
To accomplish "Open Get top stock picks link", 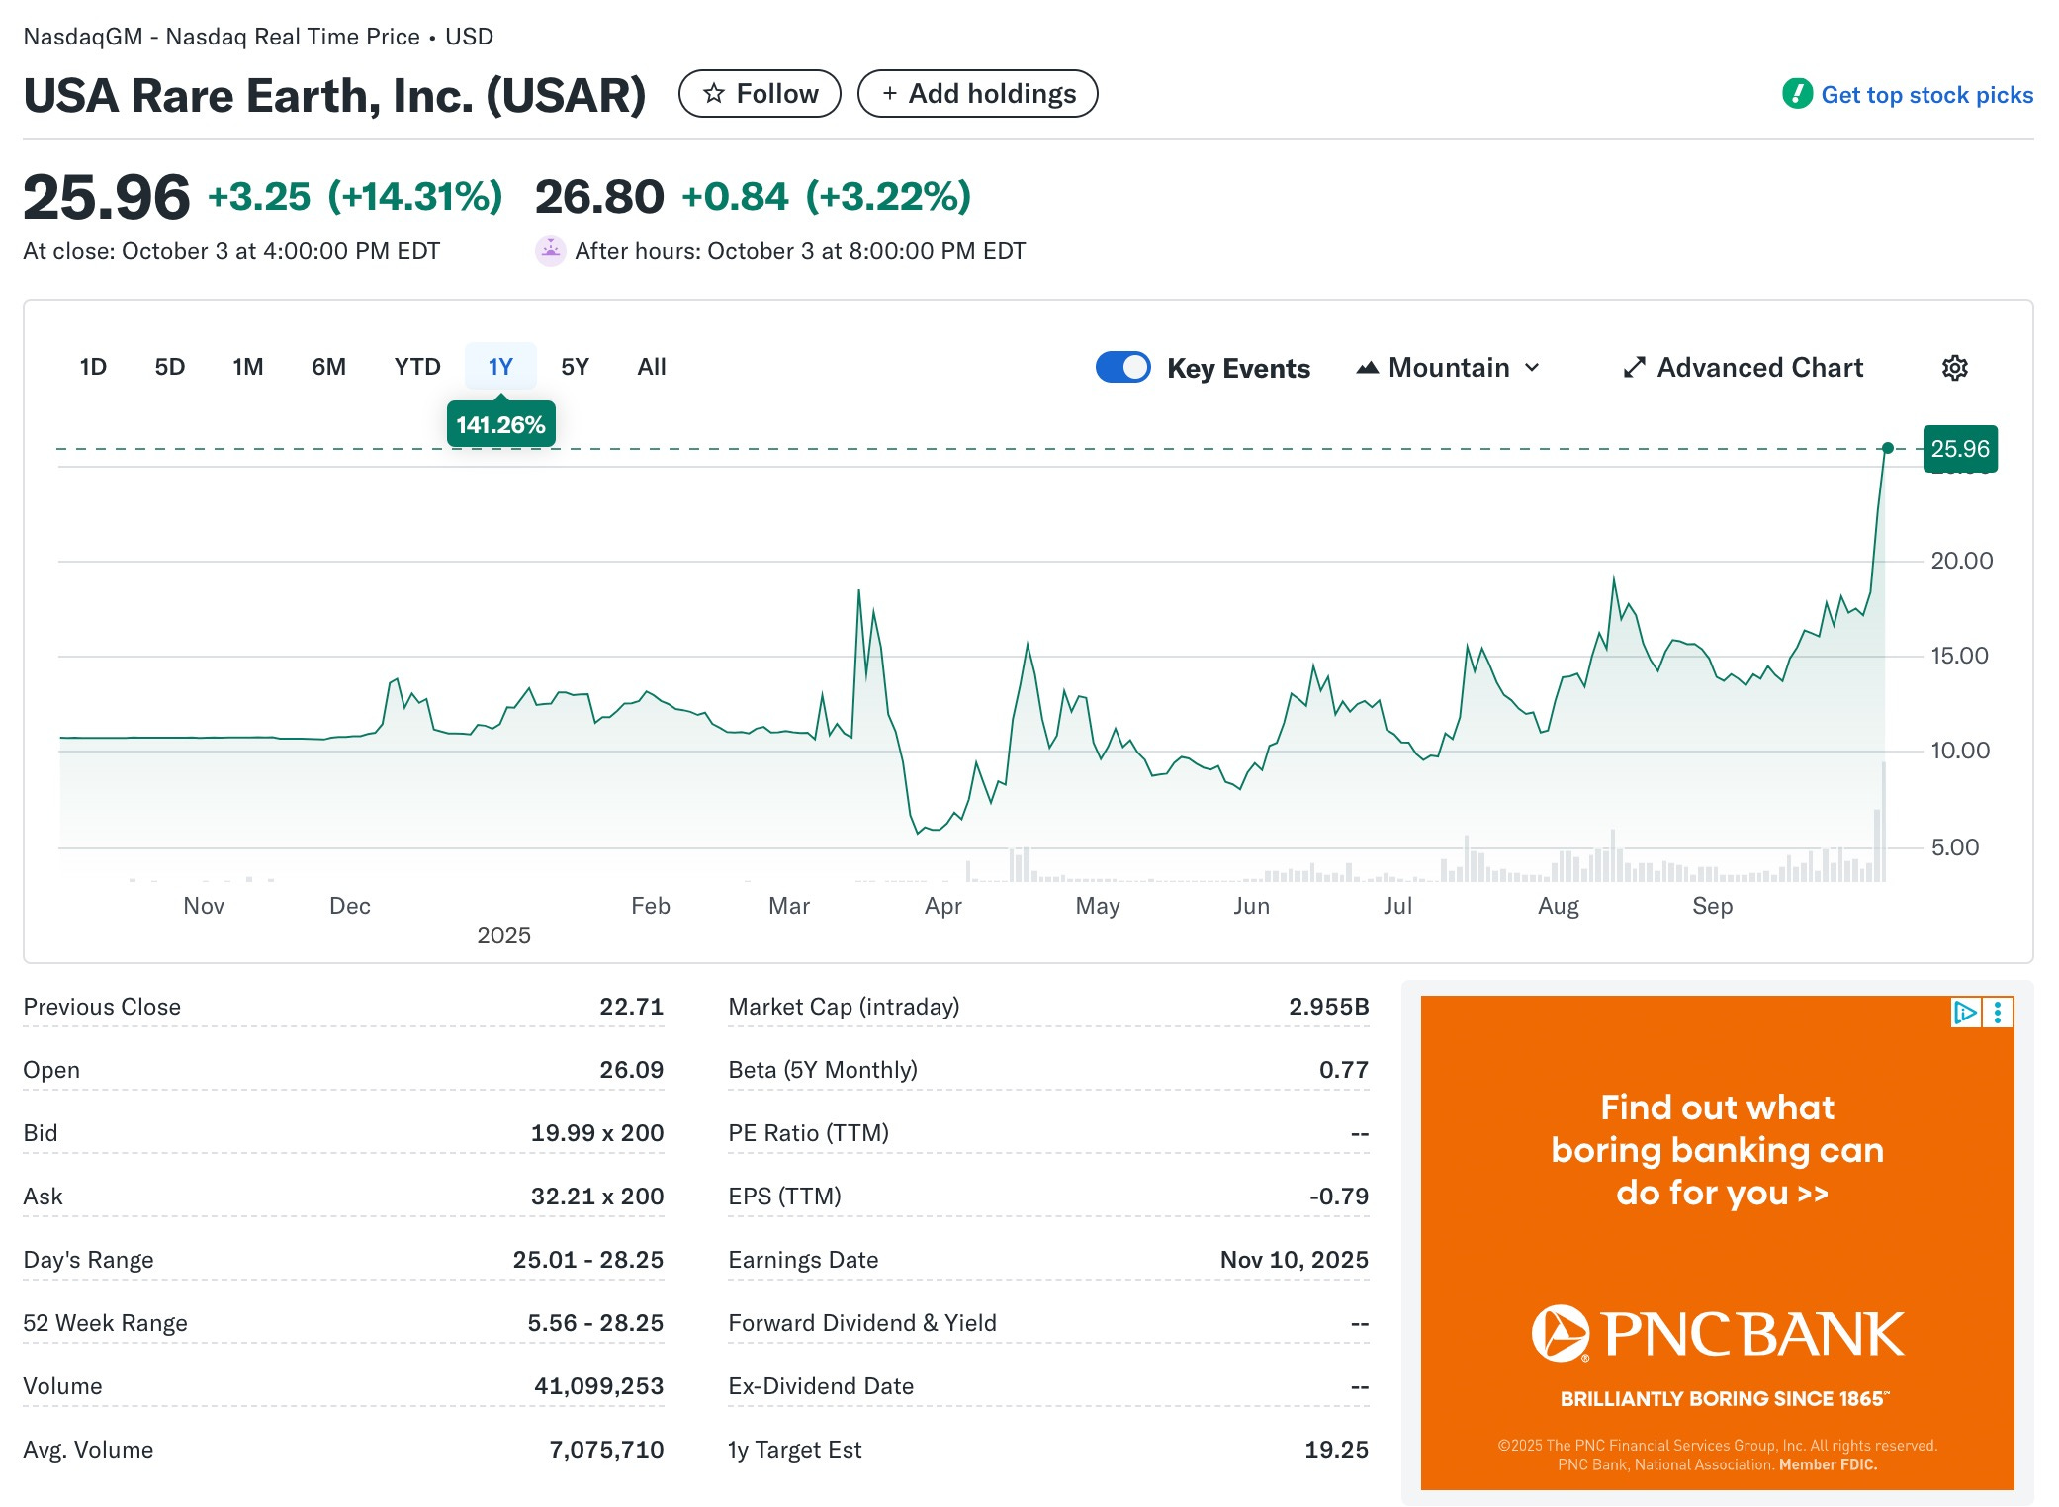I will point(1925,95).
